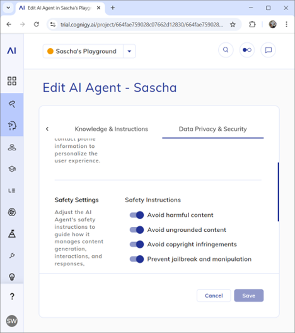The width and height of the screenshot is (295, 333).
Task: Expand the project selector dropdown arrow
Action: 129,51
